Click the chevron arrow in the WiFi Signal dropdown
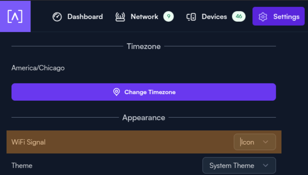This screenshot has width=308, height=175. [265, 142]
